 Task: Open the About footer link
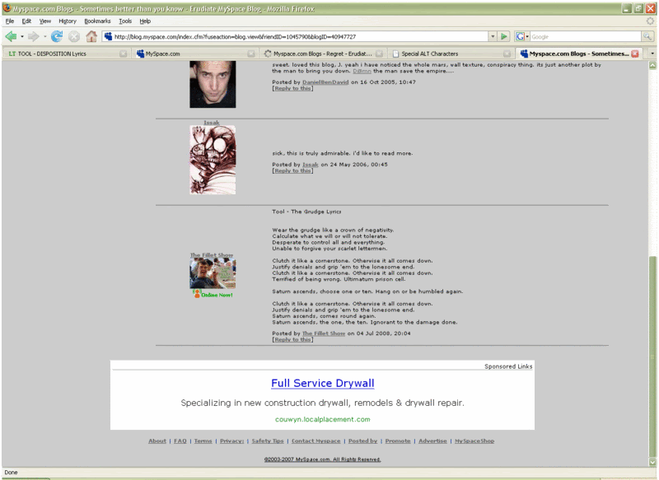(x=157, y=441)
